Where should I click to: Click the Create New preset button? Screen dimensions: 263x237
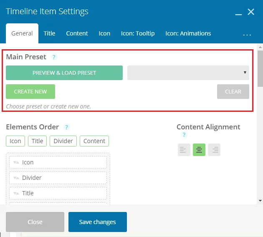[30, 91]
